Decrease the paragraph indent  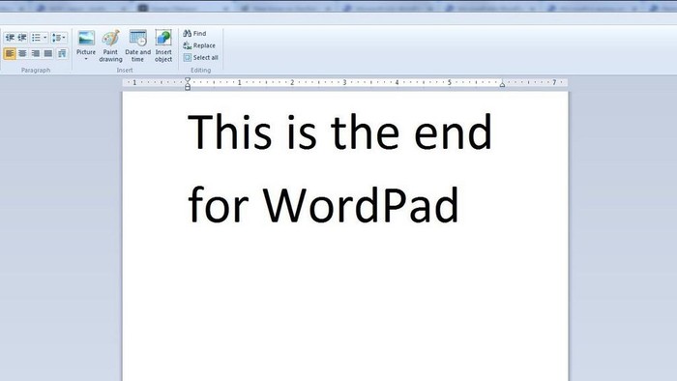click(x=10, y=38)
